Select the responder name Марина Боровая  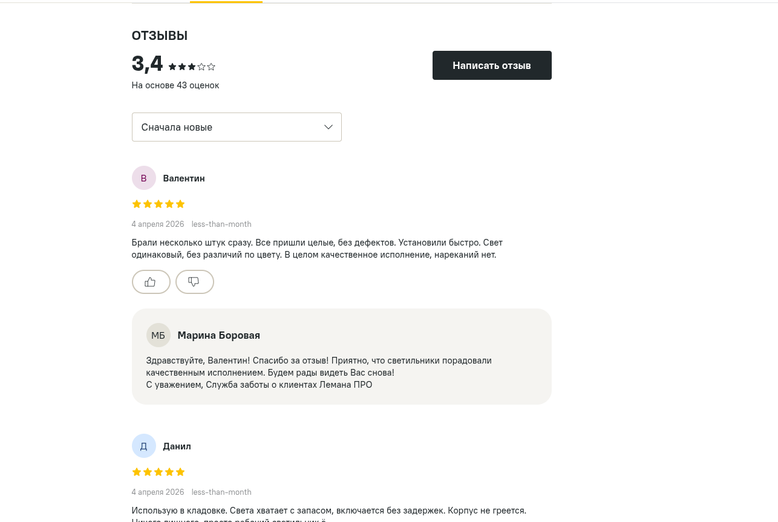(x=219, y=335)
